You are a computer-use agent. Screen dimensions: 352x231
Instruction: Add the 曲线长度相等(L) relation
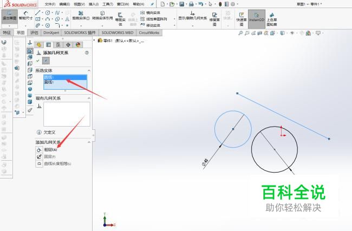pos(54,164)
